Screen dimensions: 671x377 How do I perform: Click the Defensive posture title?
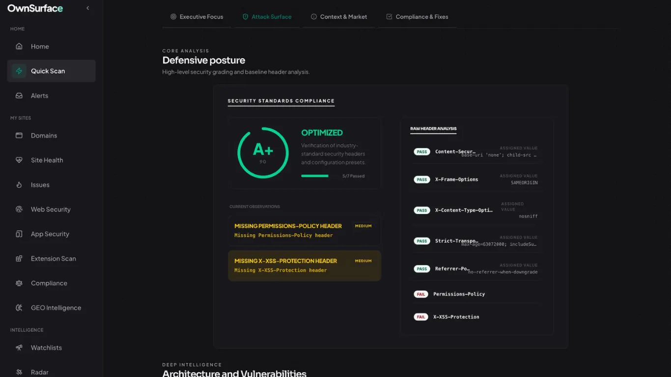pyautogui.click(x=204, y=60)
